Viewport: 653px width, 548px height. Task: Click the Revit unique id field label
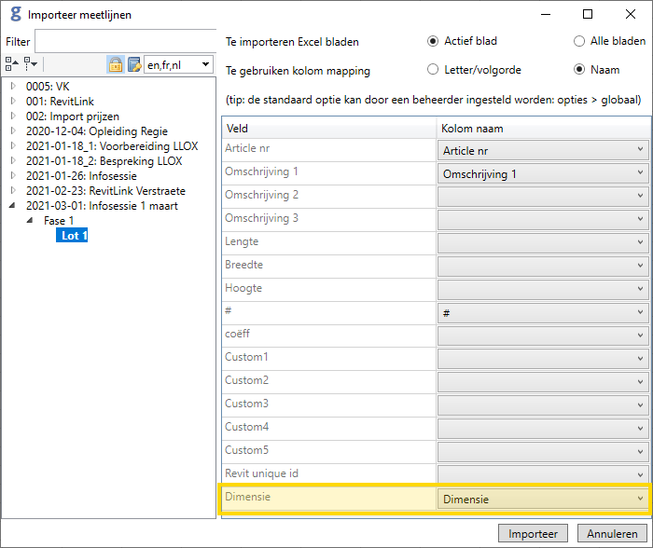[x=261, y=473]
